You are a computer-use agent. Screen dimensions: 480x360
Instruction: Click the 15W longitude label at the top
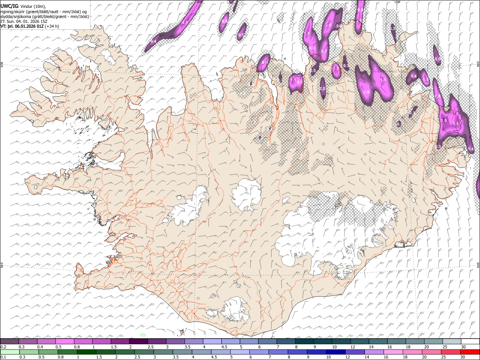tap(397, 2)
